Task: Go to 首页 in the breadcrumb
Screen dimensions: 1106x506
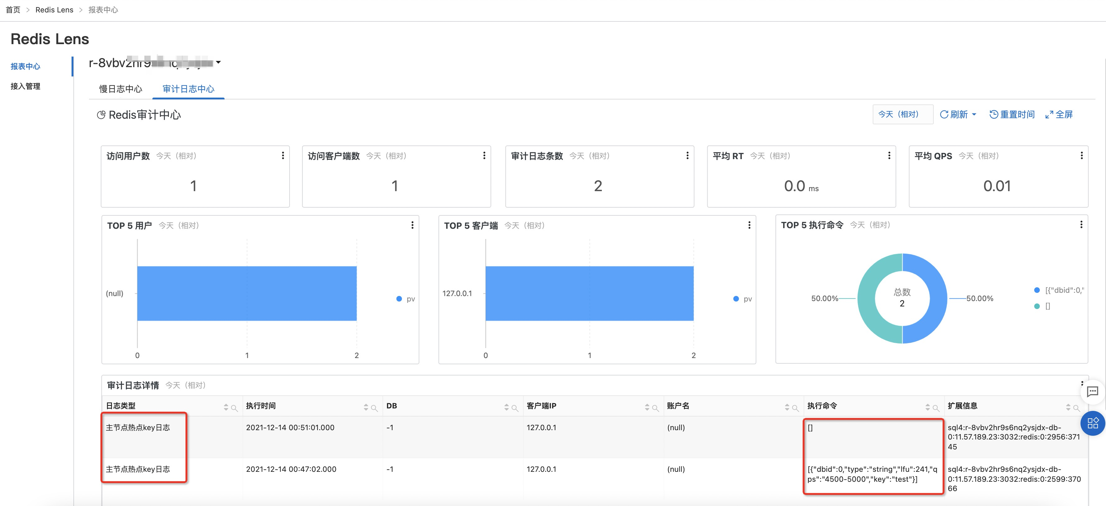Action: (x=13, y=9)
